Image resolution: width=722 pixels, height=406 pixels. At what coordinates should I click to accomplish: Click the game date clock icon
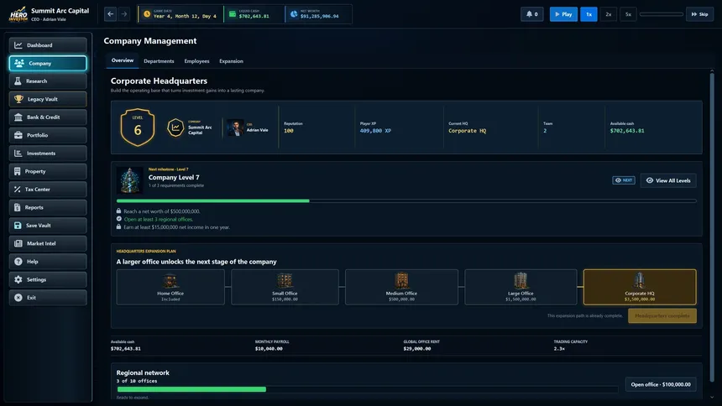click(x=147, y=14)
